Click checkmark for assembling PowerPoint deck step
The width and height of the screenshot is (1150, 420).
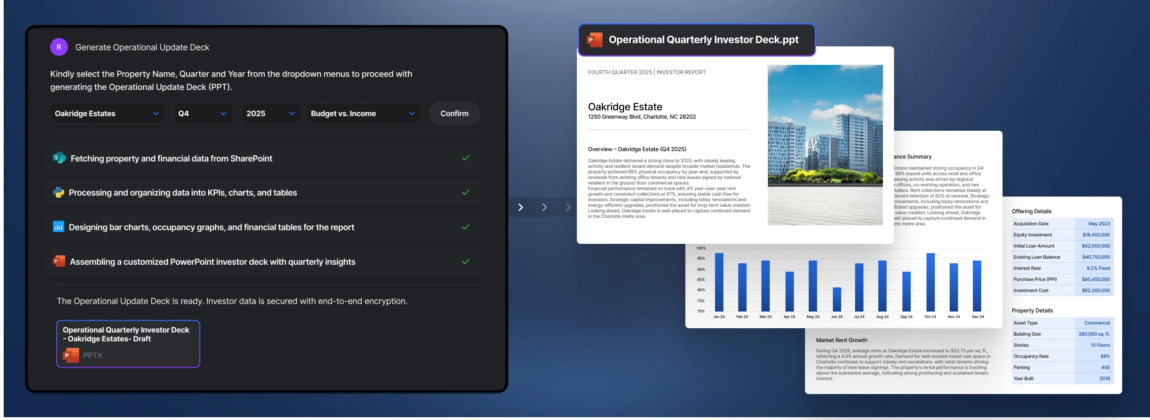(x=466, y=261)
